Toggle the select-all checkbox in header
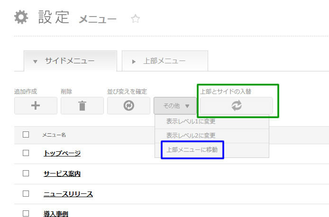The image size is (329, 217). click(x=26, y=135)
